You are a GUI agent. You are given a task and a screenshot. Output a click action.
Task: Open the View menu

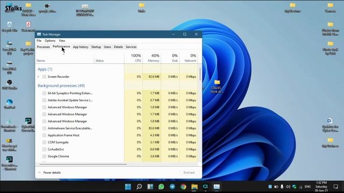click(62, 41)
